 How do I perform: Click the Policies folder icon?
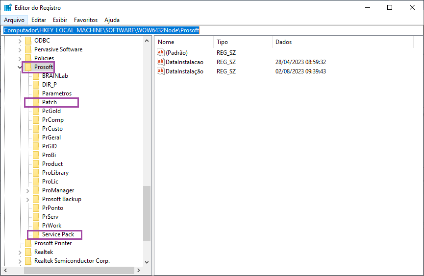(x=28, y=58)
